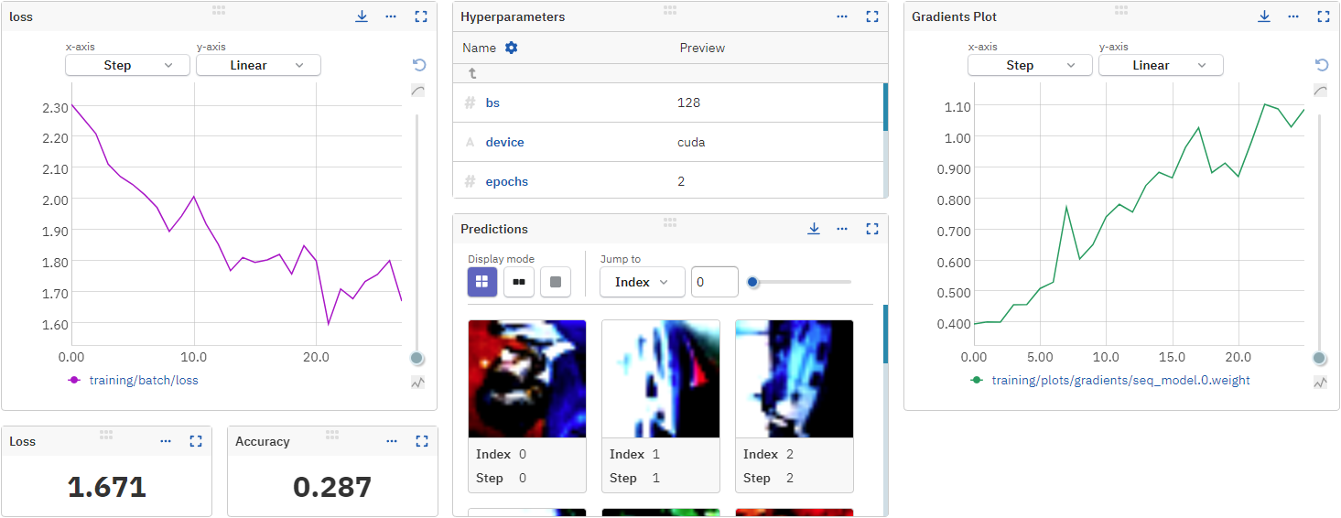Grab the Accuracy widget drag handle
The height and width of the screenshot is (518, 1341).
pos(332,434)
